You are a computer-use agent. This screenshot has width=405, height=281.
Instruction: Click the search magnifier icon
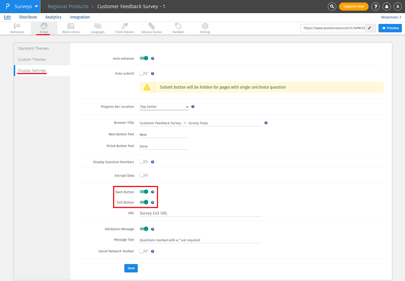pyautogui.click(x=332, y=6)
